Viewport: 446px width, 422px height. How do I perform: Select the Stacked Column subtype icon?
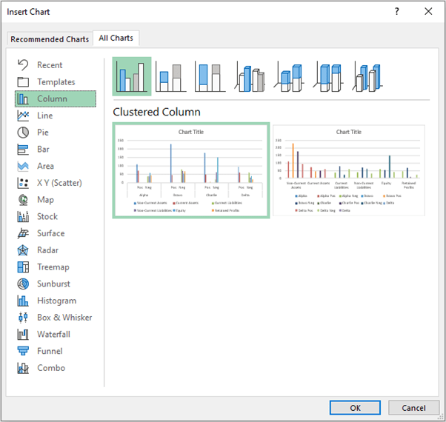pos(171,77)
